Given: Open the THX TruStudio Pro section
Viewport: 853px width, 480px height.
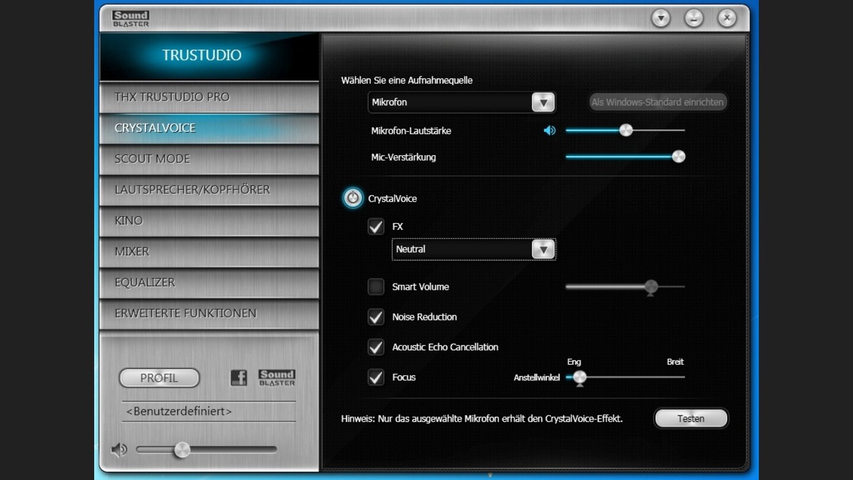Looking at the screenshot, I should click(209, 97).
